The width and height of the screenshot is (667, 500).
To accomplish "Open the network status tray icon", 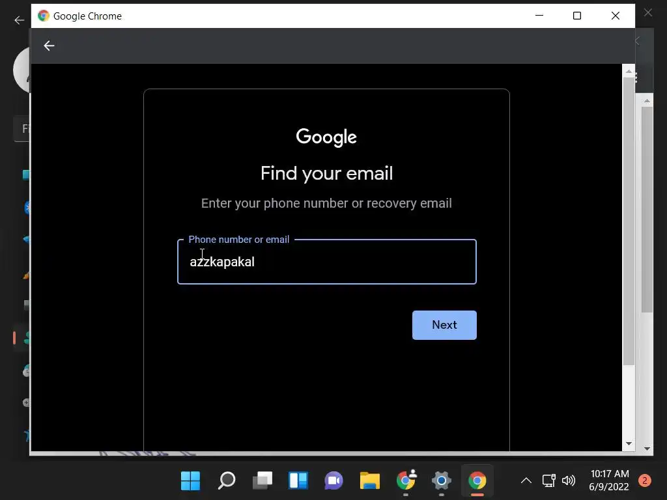I will pos(548,481).
